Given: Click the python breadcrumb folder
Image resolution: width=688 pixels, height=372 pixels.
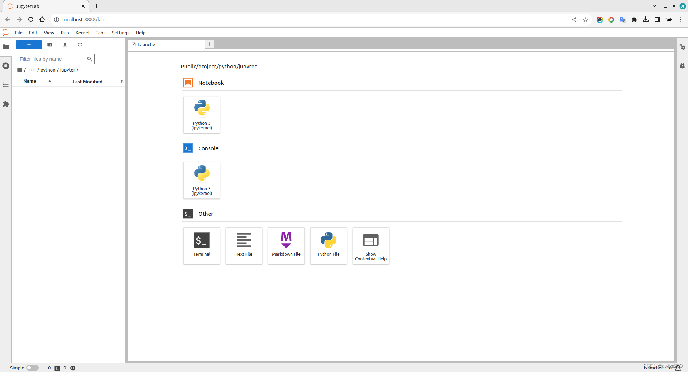Looking at the screenshot, I should click(48, 70).
